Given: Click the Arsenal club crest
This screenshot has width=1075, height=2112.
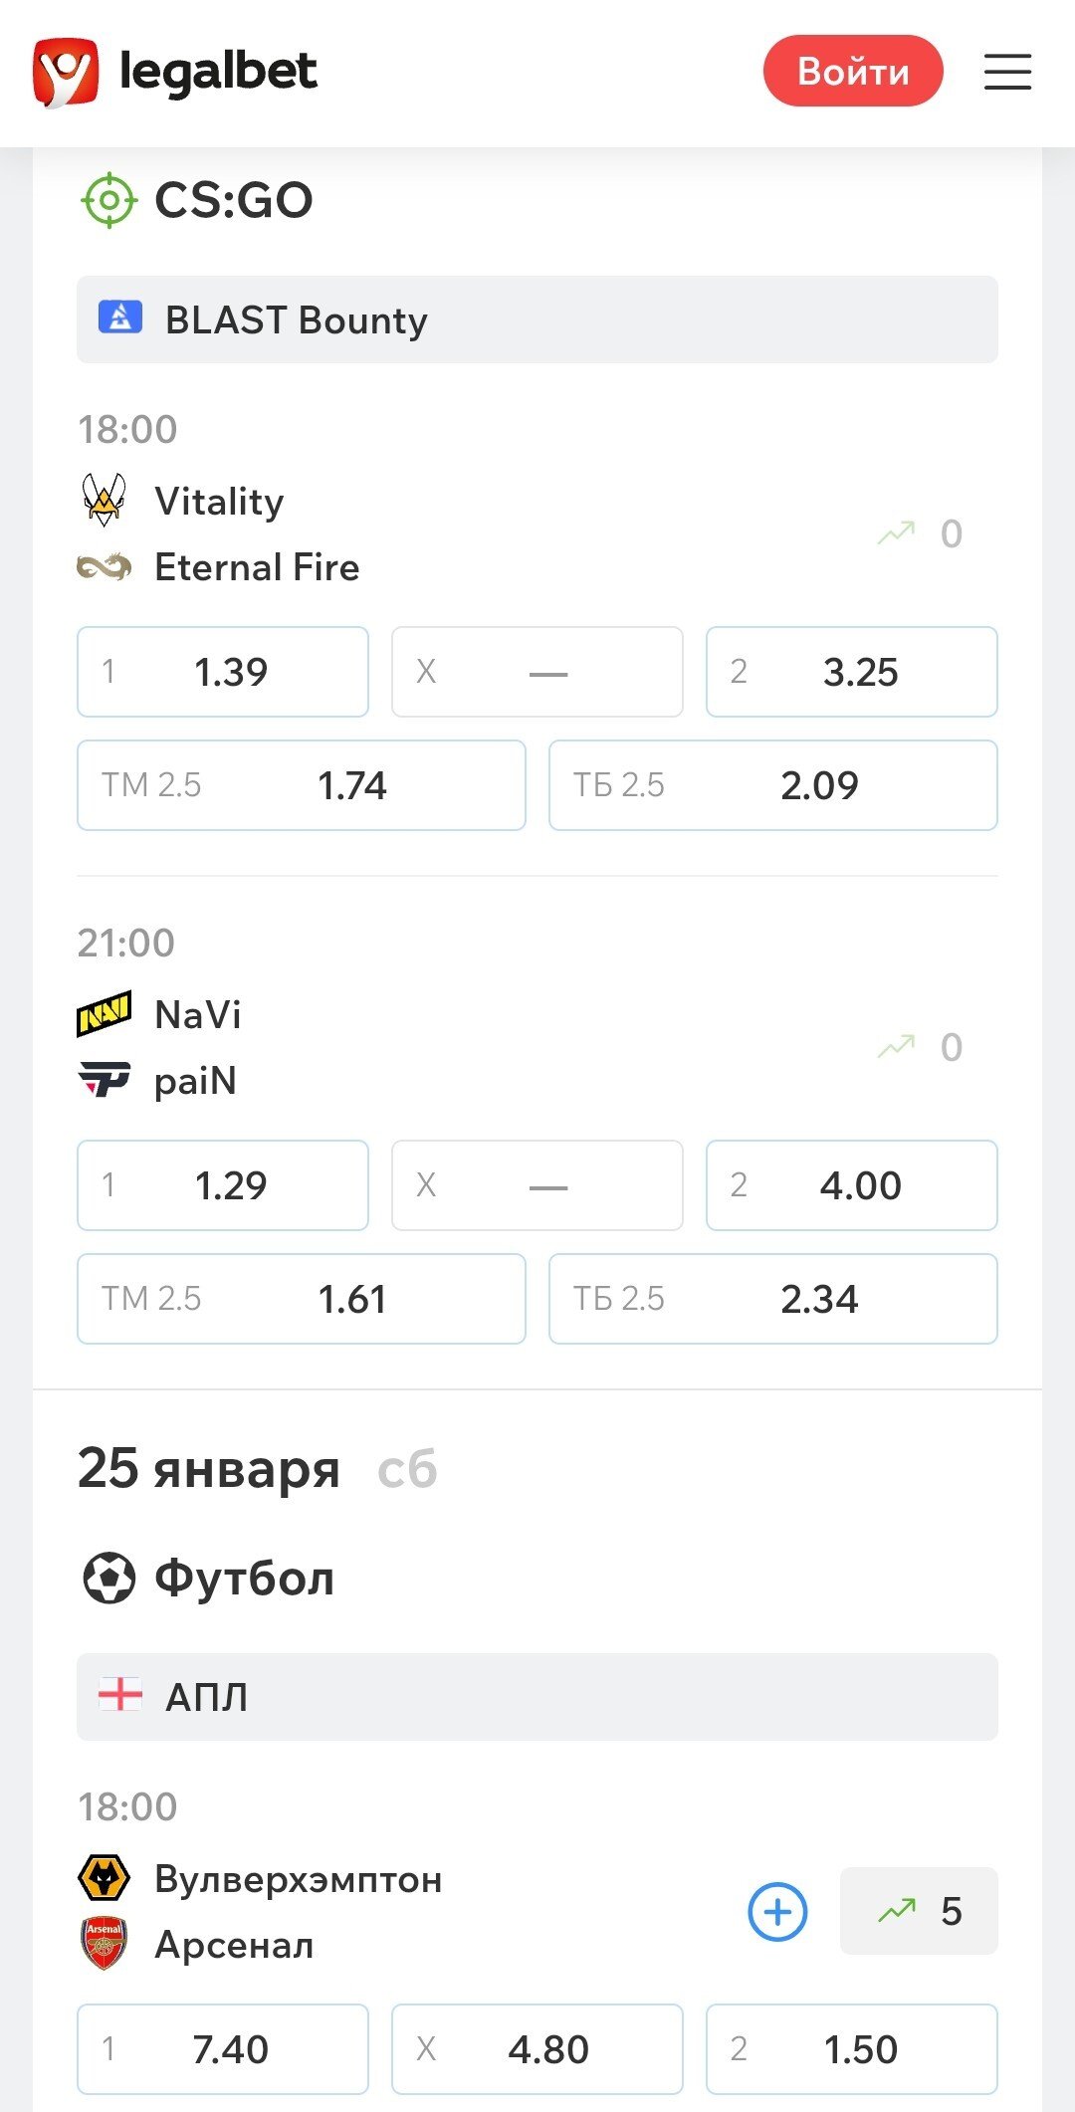Looking at the screenshot, I should pyautogui.click(x=104, y=1944).
